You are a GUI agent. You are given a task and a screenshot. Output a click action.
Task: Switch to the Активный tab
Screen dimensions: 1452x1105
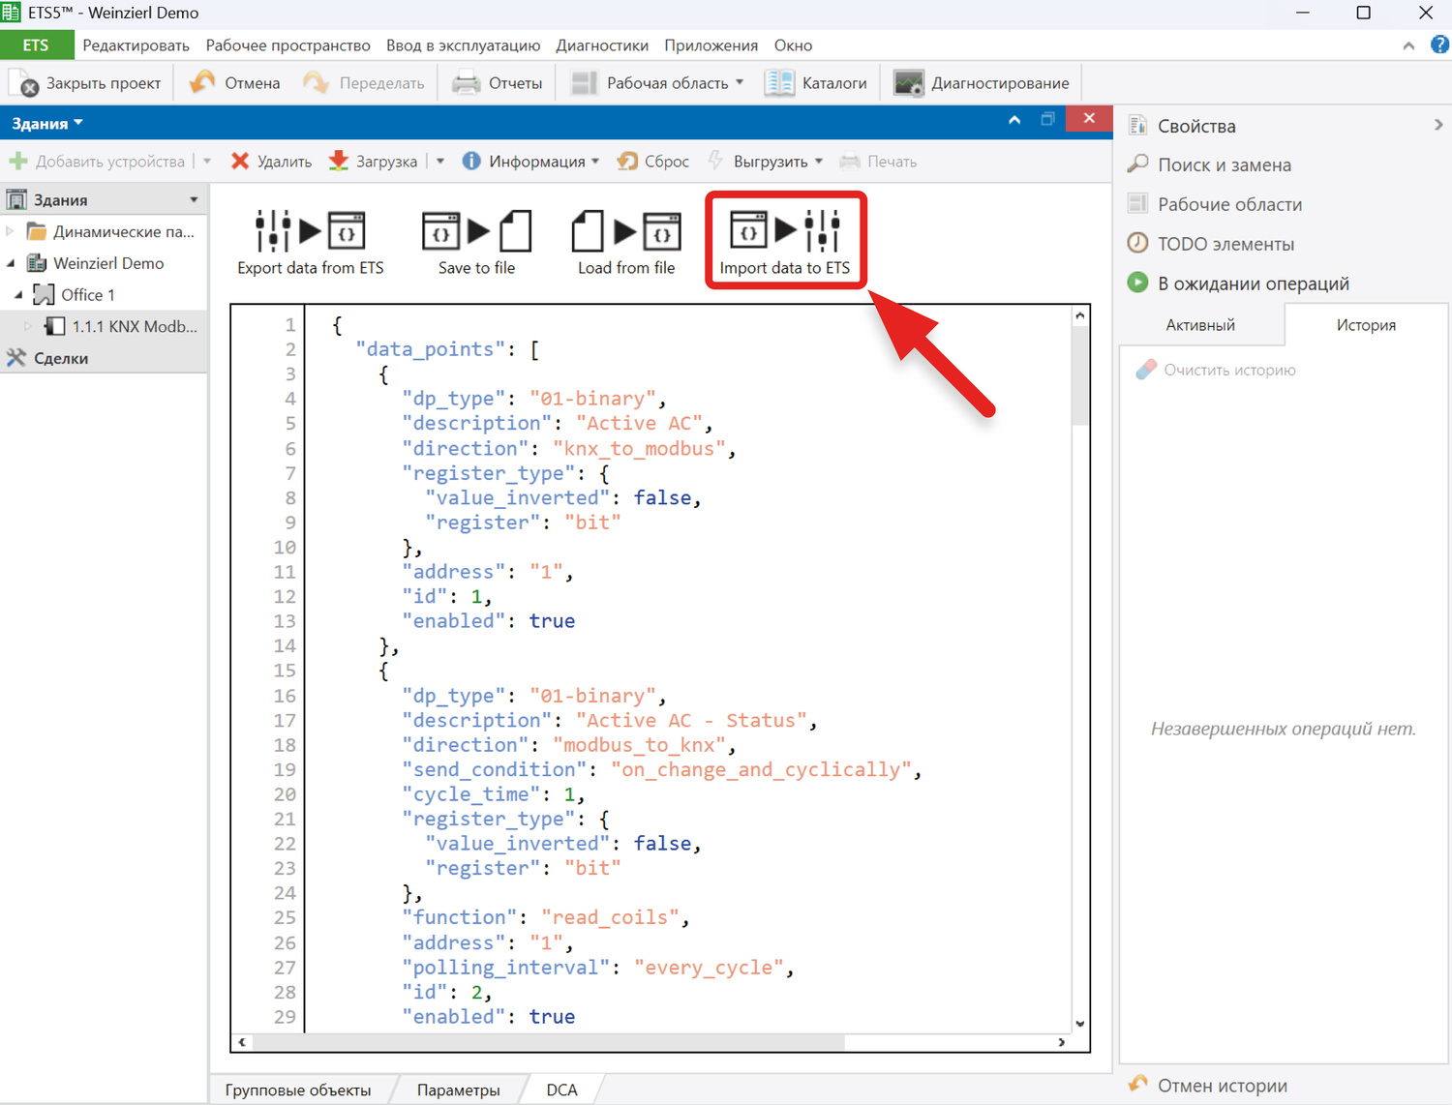pos(1200,325)
